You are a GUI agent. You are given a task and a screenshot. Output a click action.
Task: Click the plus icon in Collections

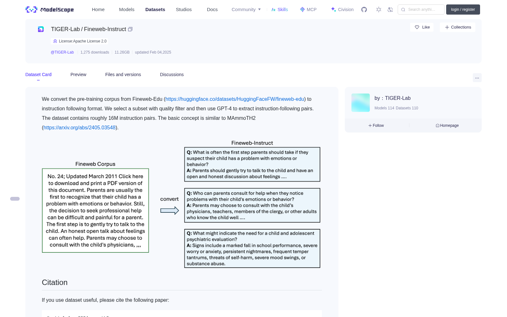pyautogui.click(x=447, y=27)
